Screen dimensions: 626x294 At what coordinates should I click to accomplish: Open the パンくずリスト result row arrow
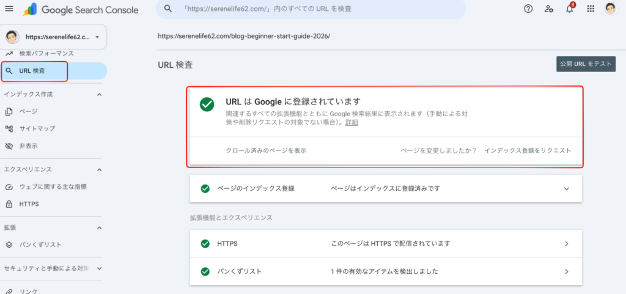(x=567, y=271)
